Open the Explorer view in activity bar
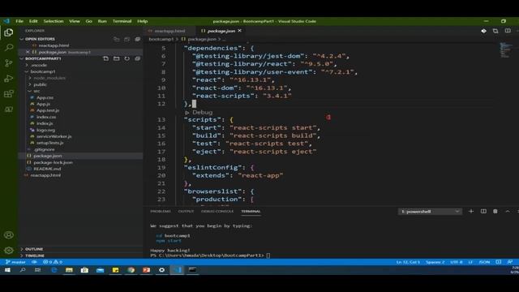This screenshot has width=519, height=292. 9,32
